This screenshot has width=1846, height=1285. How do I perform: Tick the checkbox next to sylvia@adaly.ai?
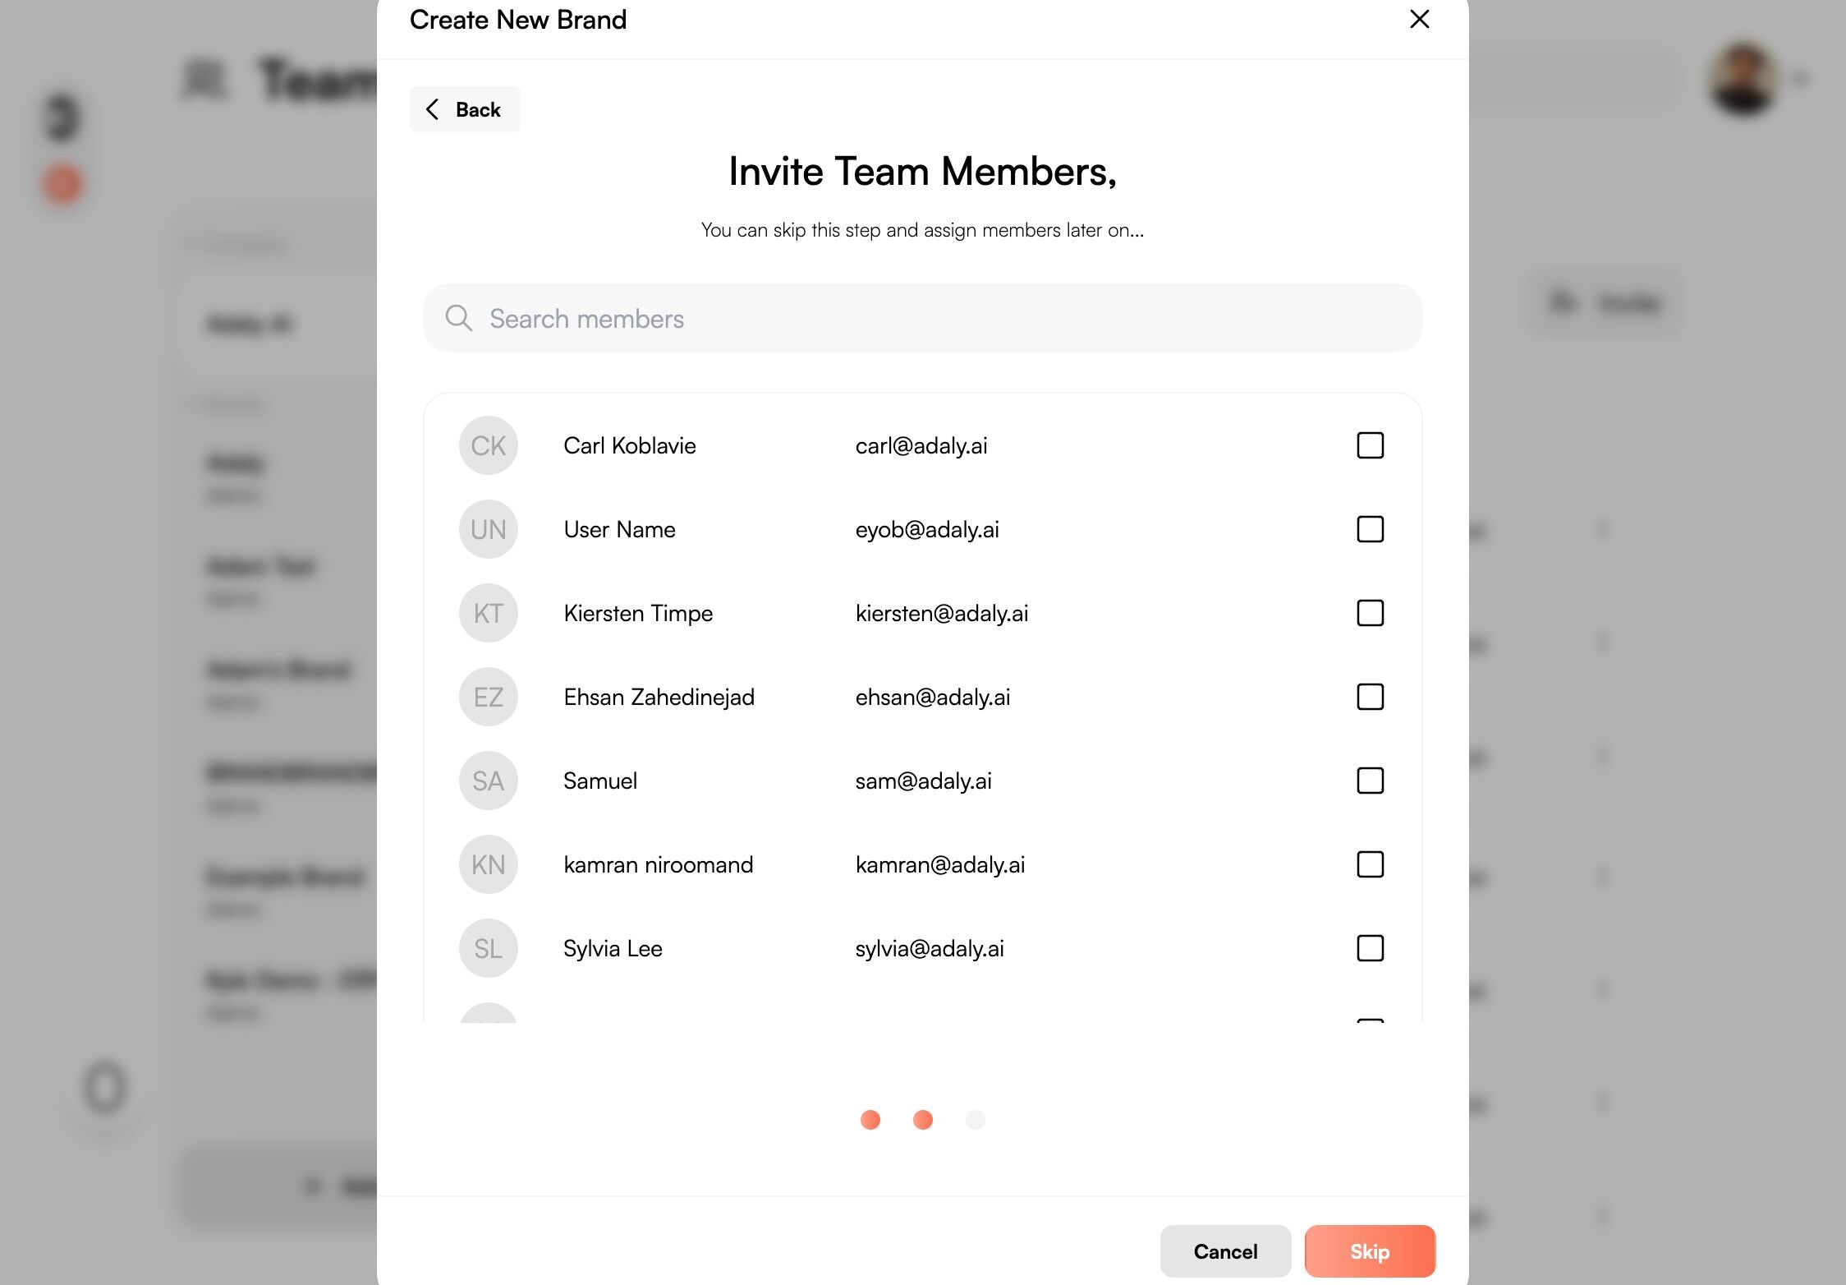click(x=1370, y=948)
